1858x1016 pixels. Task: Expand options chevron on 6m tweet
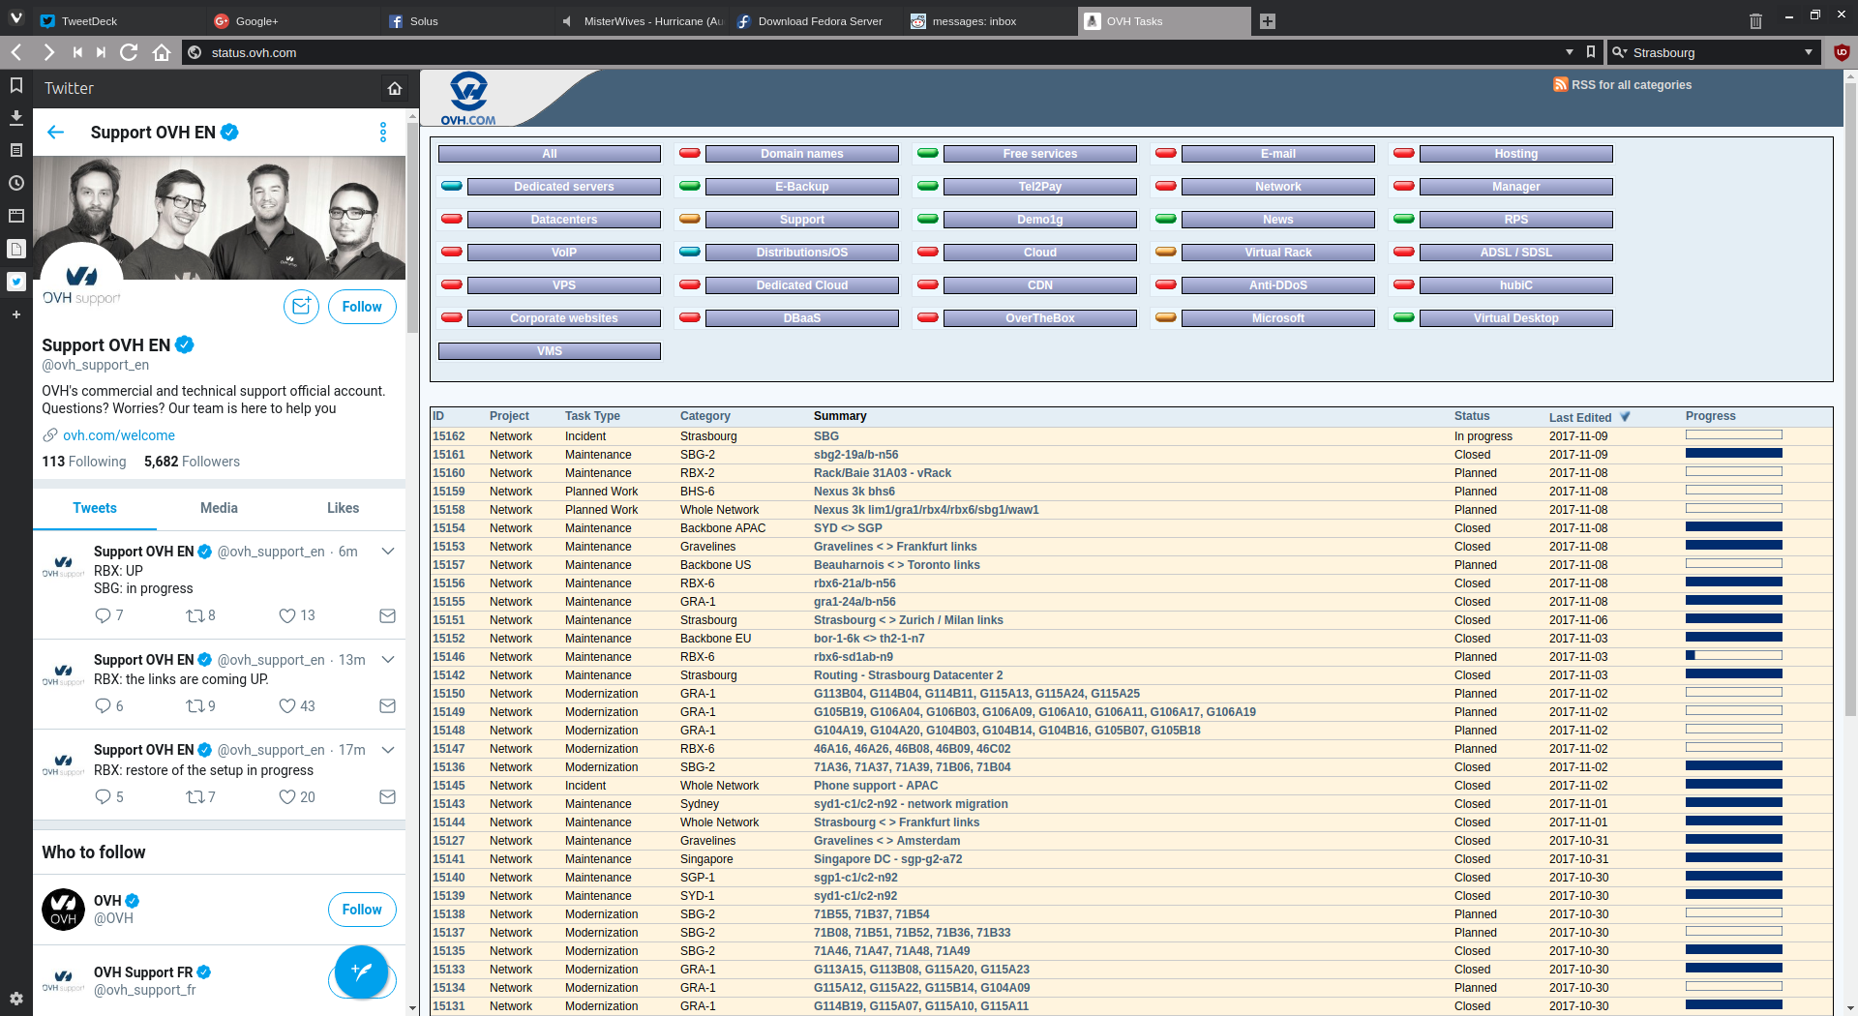pos(388,552)
